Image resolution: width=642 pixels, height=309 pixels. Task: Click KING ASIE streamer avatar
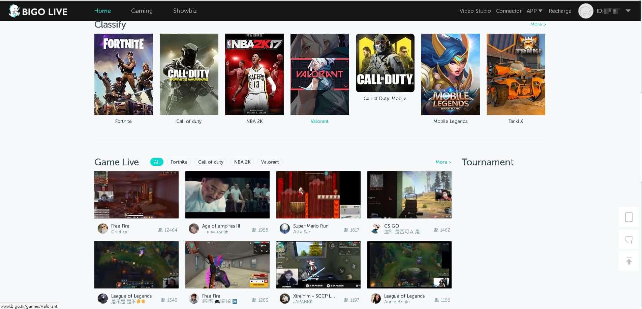click(x=194, y=229)
